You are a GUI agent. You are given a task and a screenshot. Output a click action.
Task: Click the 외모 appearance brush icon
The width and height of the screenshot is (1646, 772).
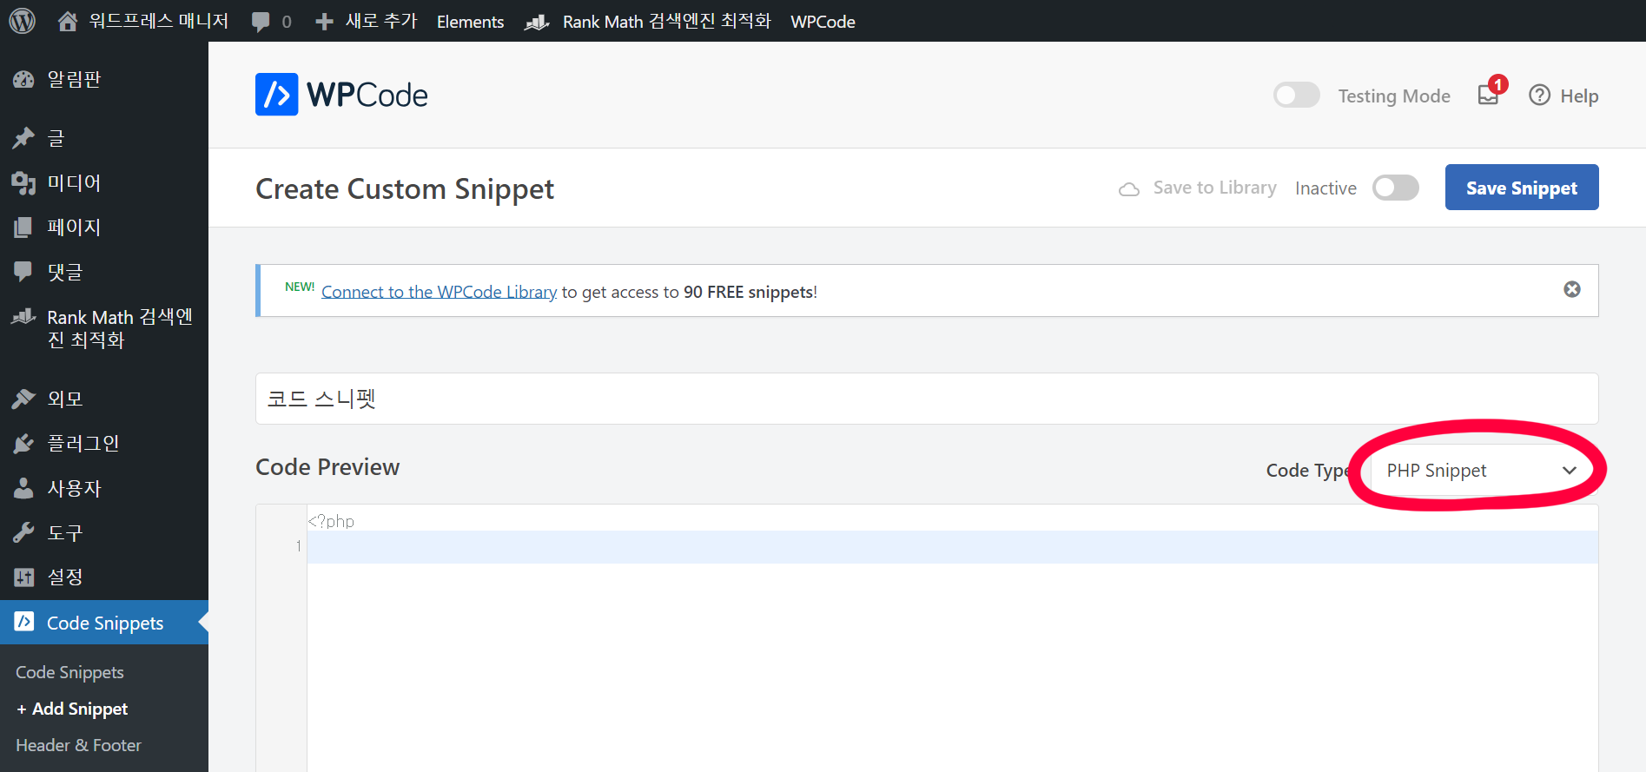click(x=23, y=399)
